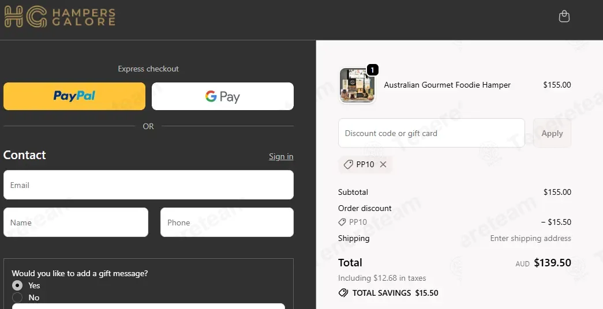The width and height of the screenshot is (603, 309).
Task: Click the gift message text box
Action: point(148,306)
